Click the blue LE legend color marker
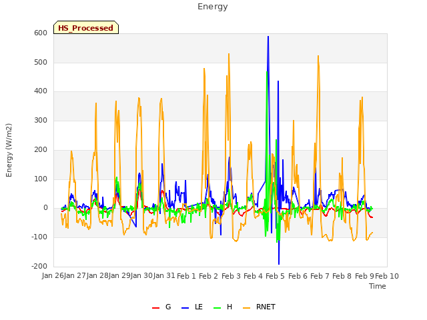 tap(185, 308)
